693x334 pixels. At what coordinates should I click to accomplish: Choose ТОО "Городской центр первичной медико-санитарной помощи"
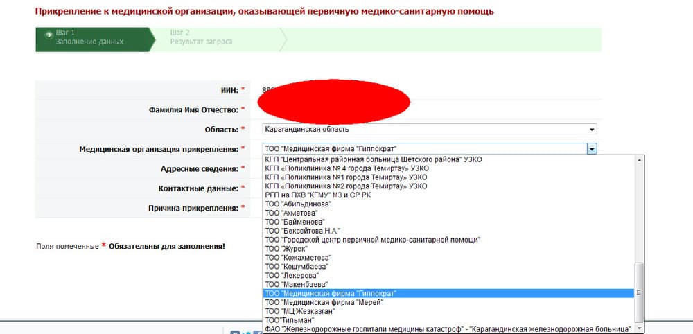(x=448, y=240)
